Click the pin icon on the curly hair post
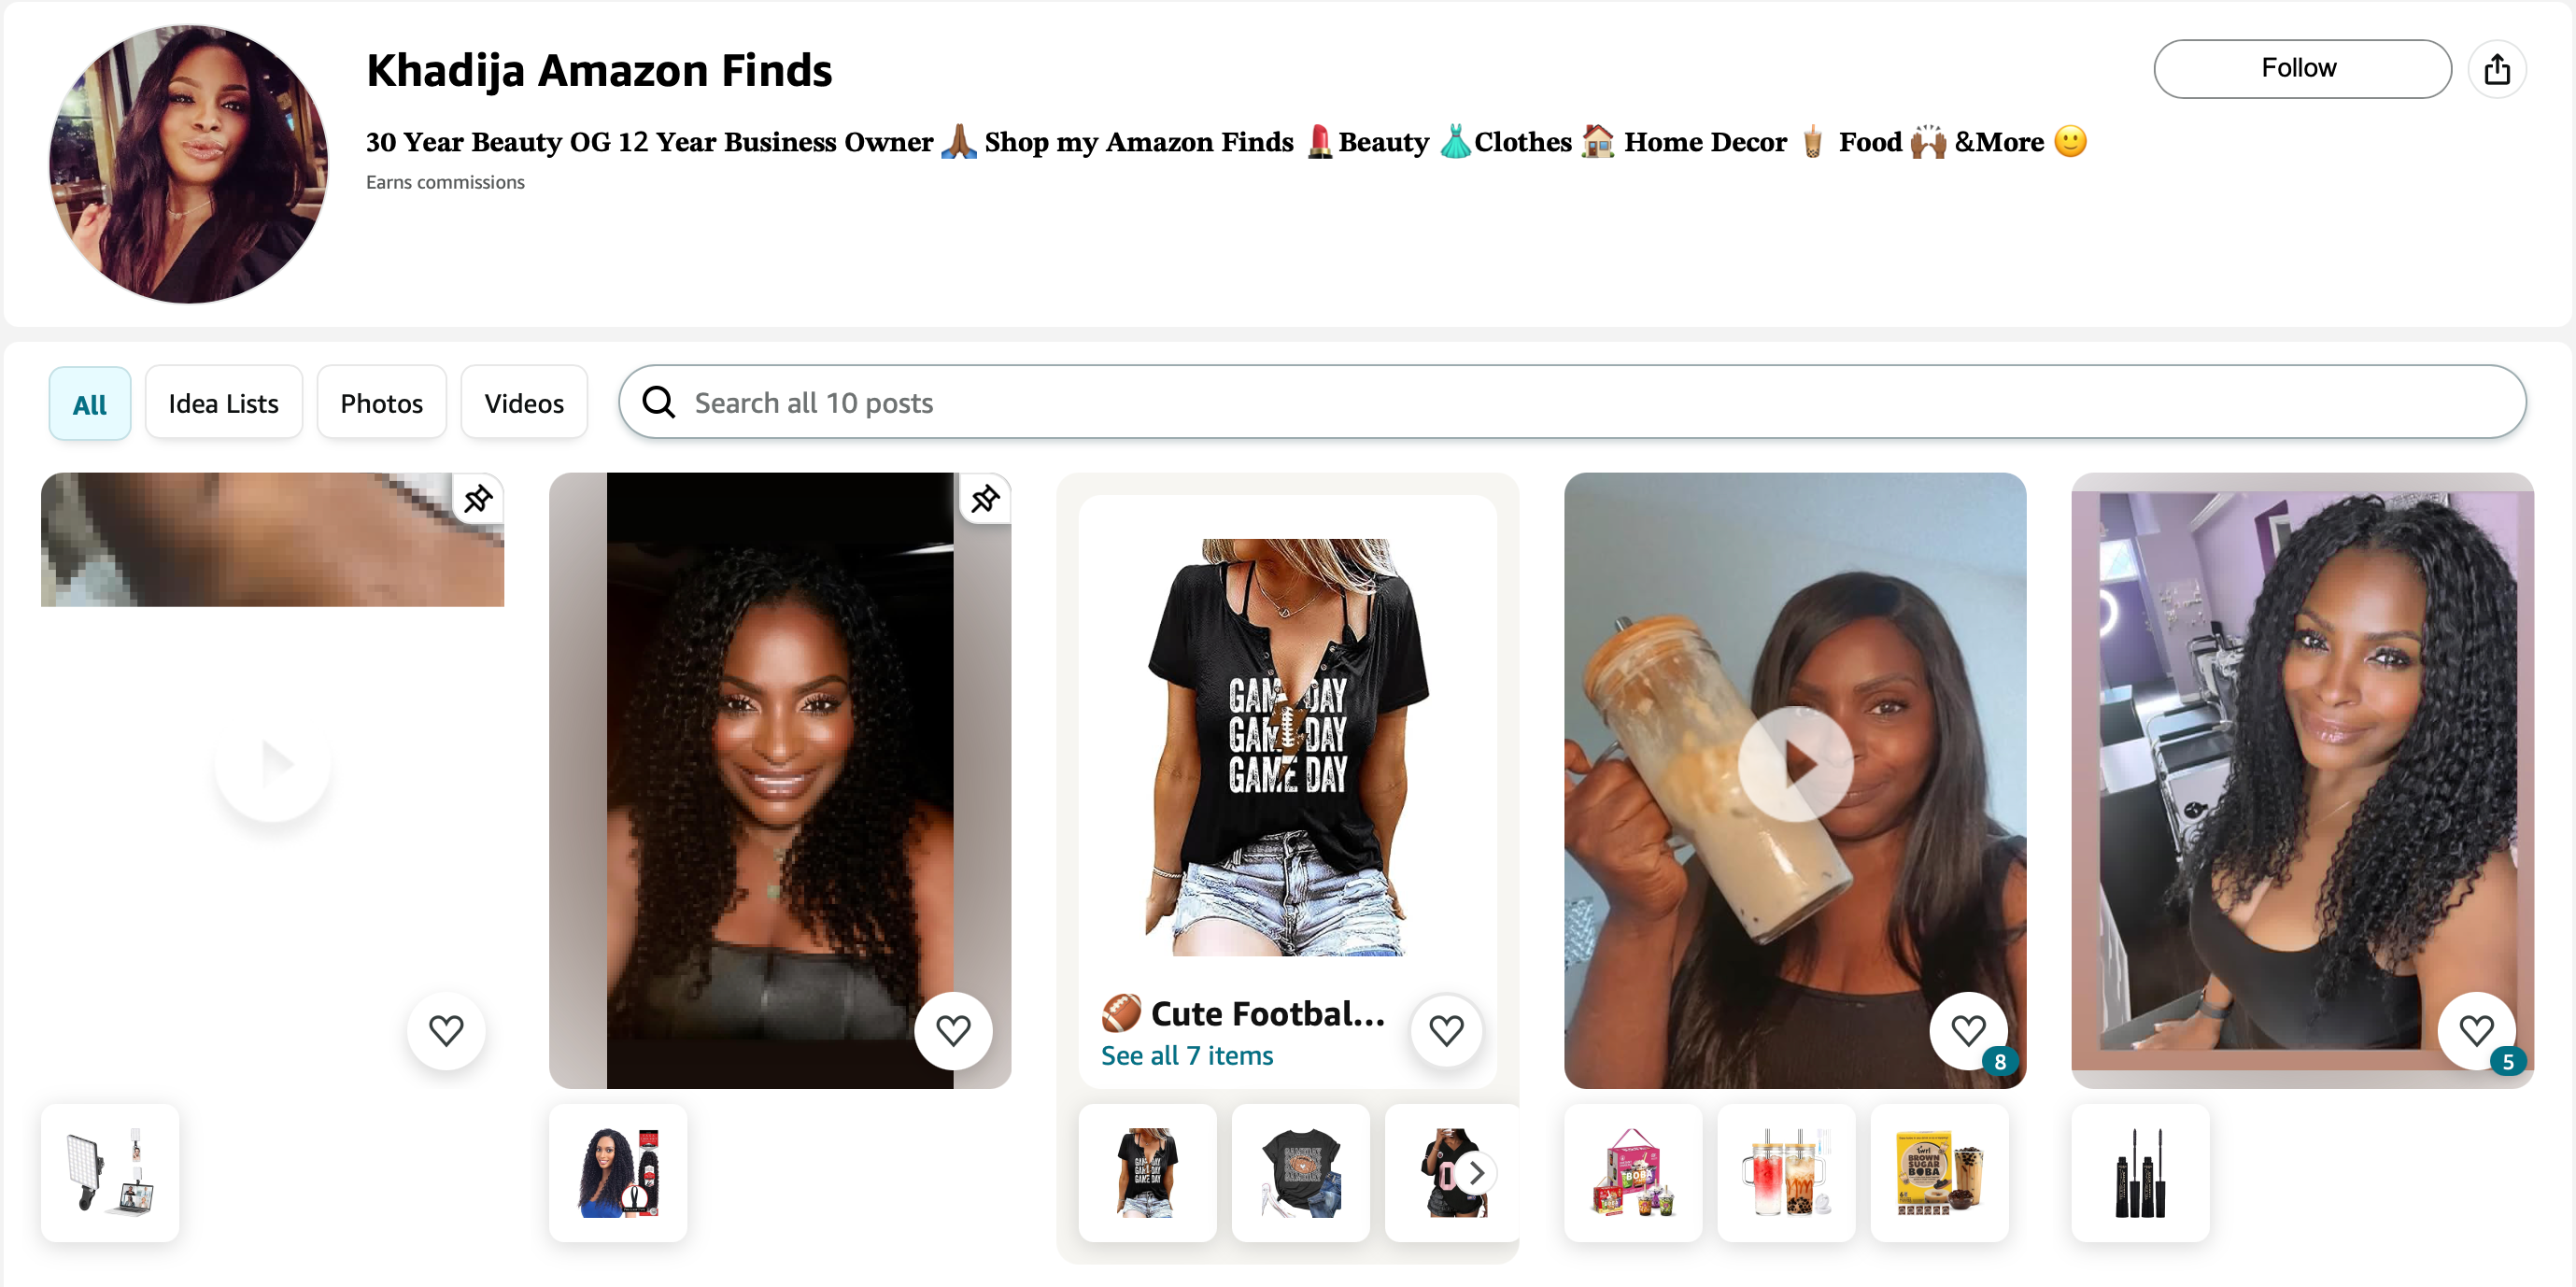 click(x=985, y=498)
